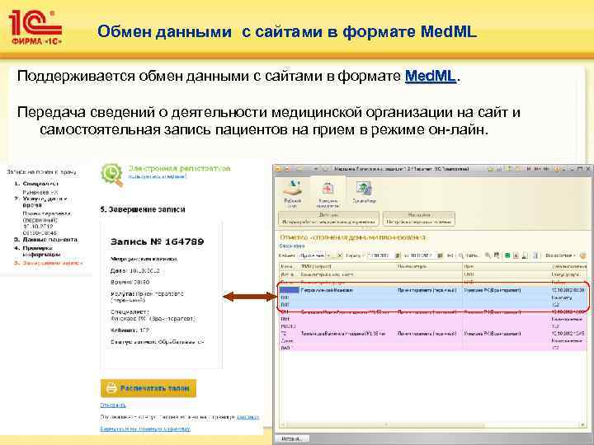
Task: Click the История button at window bottom
Action: pyautogui.click(x=292, y=438)
